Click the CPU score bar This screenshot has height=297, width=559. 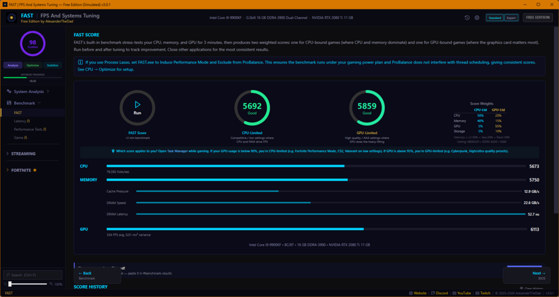pos(316,166)
